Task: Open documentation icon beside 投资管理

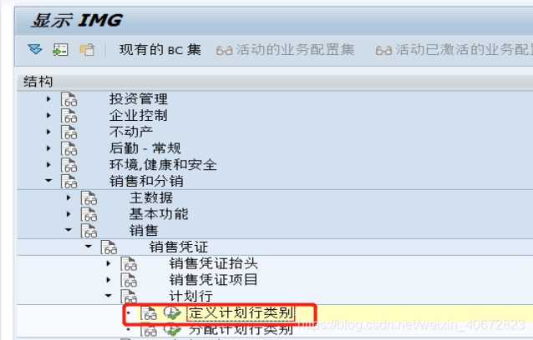Action: coord(69,99)
